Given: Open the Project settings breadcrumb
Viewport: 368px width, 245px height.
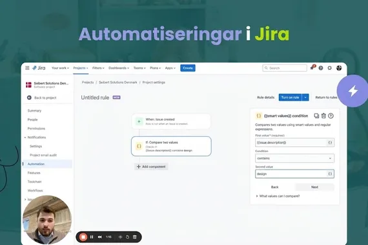Looking at the screenshot, I should 154,83.
